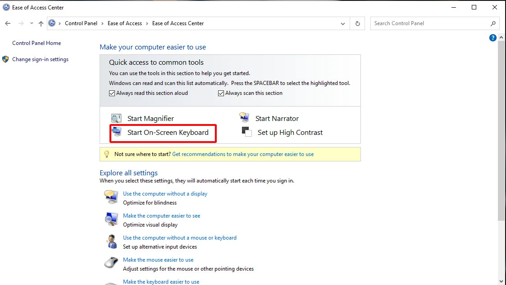Open the recent locations dropdown arrow

[x=31, y=23]
